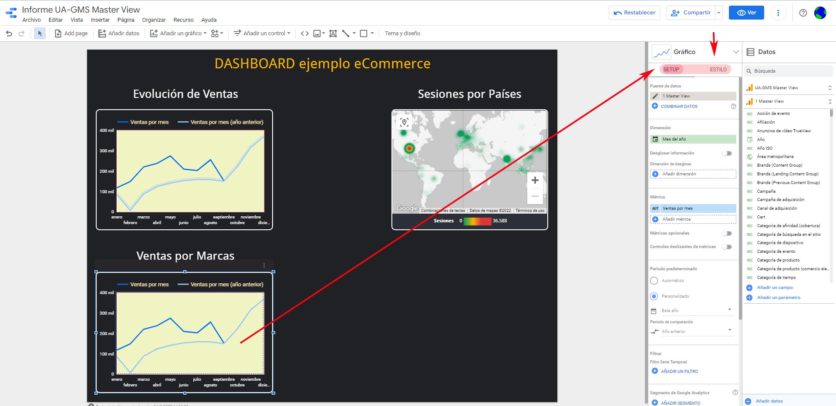Viewport: 836px width, 406px height.
Task: Select the Personalizado period radio button
Action: pyautogui.click(x=654, y=296)
